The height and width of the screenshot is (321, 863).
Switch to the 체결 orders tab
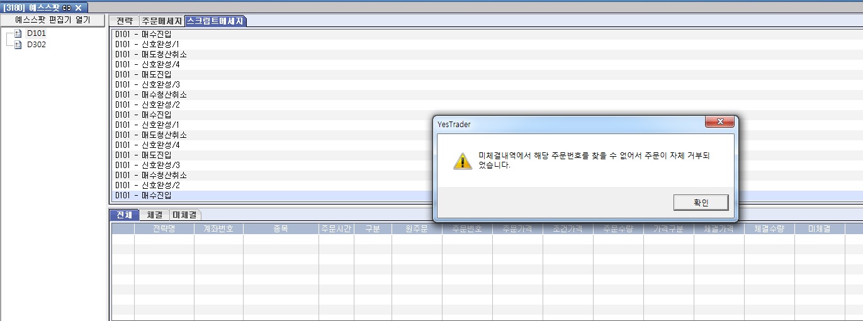[155, 215]
